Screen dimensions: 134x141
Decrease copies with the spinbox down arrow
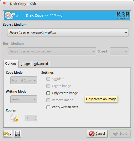(x=35, y=120)
